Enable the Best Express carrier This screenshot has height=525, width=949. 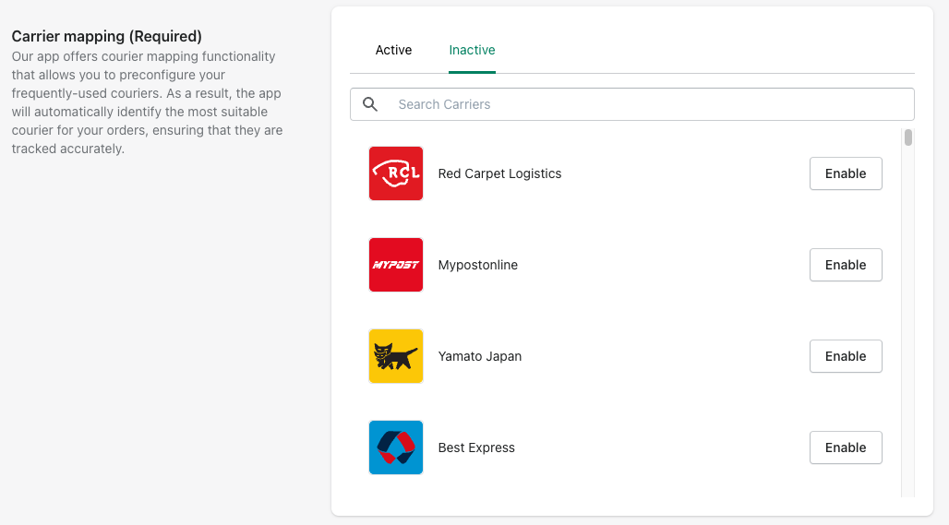[846, 447]
